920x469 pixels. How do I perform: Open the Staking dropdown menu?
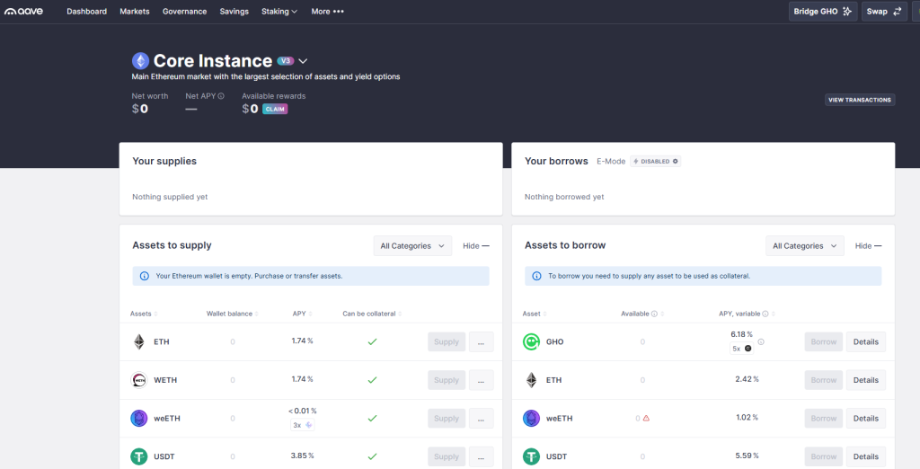click(280, 12)
